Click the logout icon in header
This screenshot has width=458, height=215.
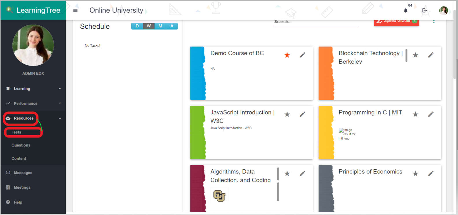click(424, 11)
